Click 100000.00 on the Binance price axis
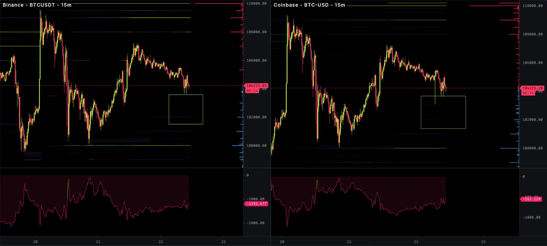The width and height of the screenshot is (547, 246). tap(256, 146)
